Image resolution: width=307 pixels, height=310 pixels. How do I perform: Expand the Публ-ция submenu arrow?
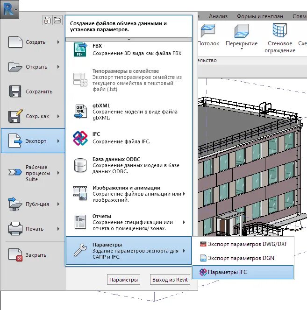(58, 204)
